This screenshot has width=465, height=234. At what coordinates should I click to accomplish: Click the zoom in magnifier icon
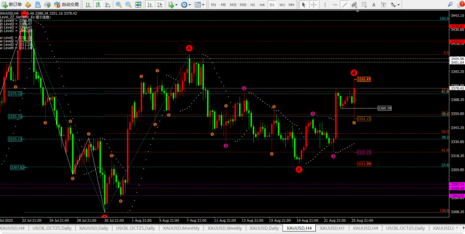118,5
